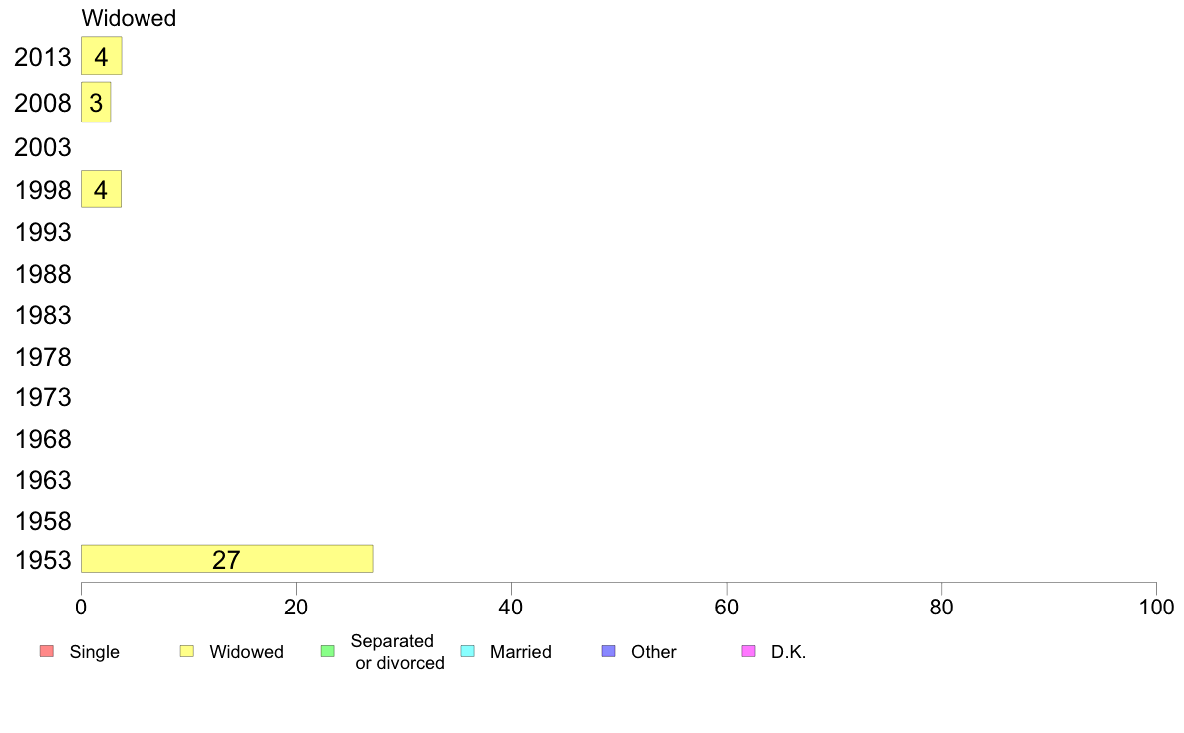The width and height of the screenshot is (1184, 733).
Task: Select the 1953 widowed bar labeled 27
Action: click(x=226, y=559)
